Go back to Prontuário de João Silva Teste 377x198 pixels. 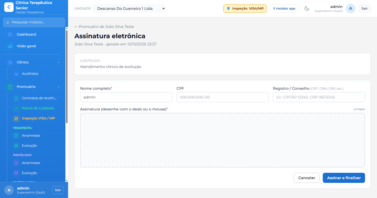click(104, 27)
